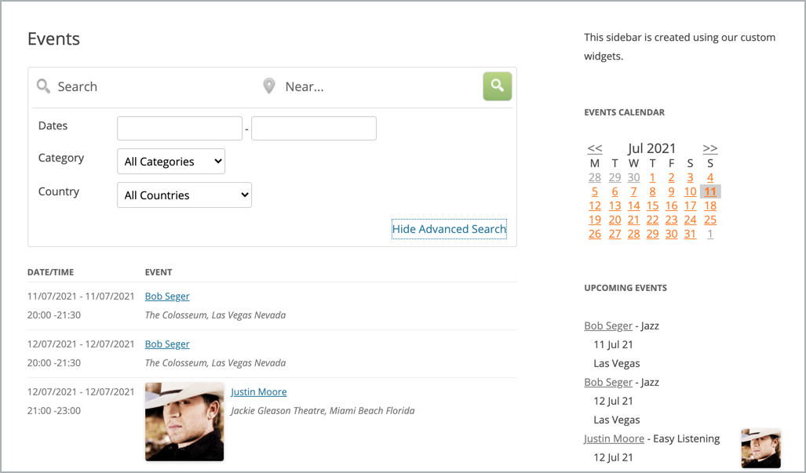Open Justin Moore event link in list

point(259,392)
